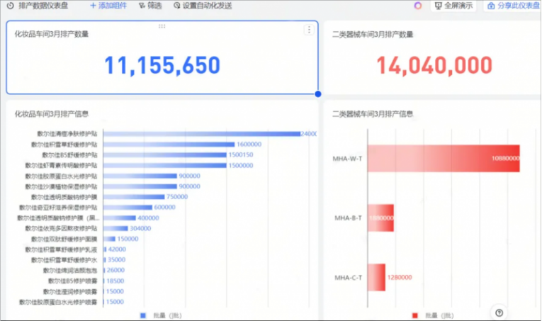Open 设置自动化发送 settings
Image resolution: width=542 pixels, height=321 pixels.
tap(203, 6)
